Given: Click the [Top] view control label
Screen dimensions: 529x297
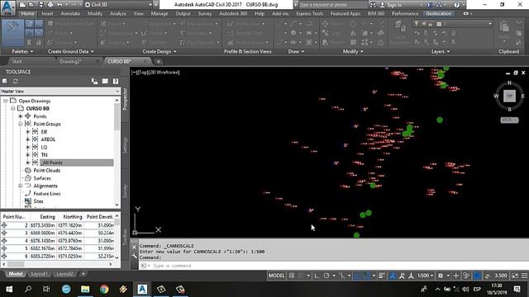Looking at the screenshot, I should coord(142,72).
